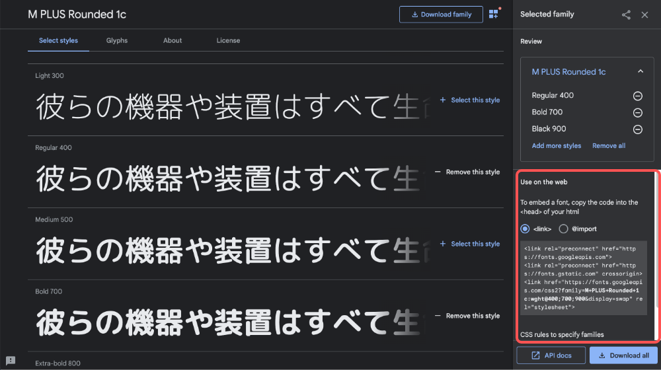The width and height of the screenshot is (661, 370).
Task: Open the License tab
Action: pos(228,40)
